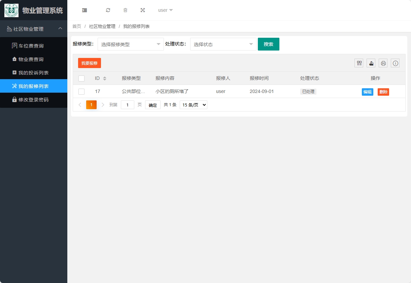Collapse the sidebar navigation menu
This screenshot has height=283, width=411.
tap(84, 10)
